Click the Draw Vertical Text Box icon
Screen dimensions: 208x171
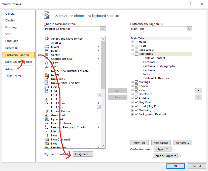click(47, 83)
